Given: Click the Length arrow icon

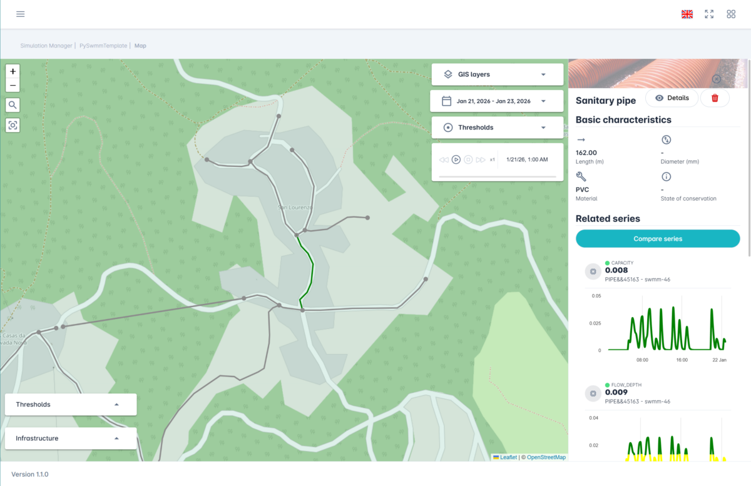Looking at the screenshot, I should (x=581, y=140).
